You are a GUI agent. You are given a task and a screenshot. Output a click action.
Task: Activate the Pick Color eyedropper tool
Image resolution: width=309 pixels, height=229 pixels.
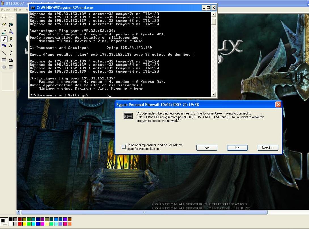click(x=4, y=32)
